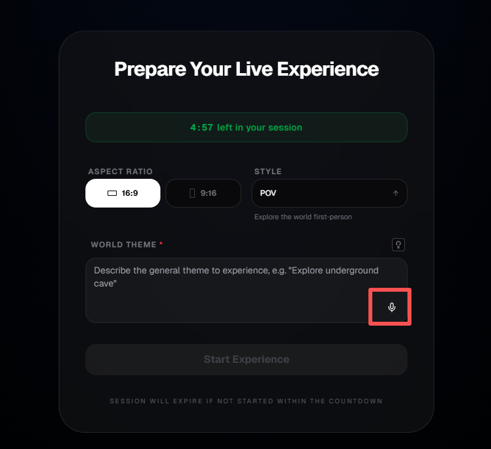This screenshot has width=491, height=449.
Task: Click the WORLD THEME label
Action: point(123,245)
